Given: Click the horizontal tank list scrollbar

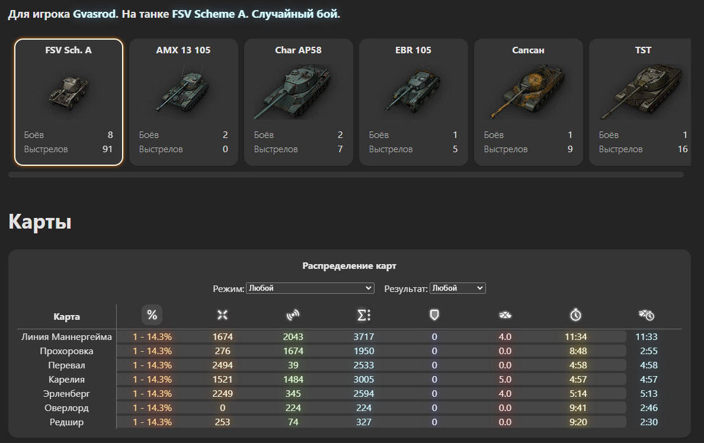Looking at the screenshot, I should (x=345, y=175).
